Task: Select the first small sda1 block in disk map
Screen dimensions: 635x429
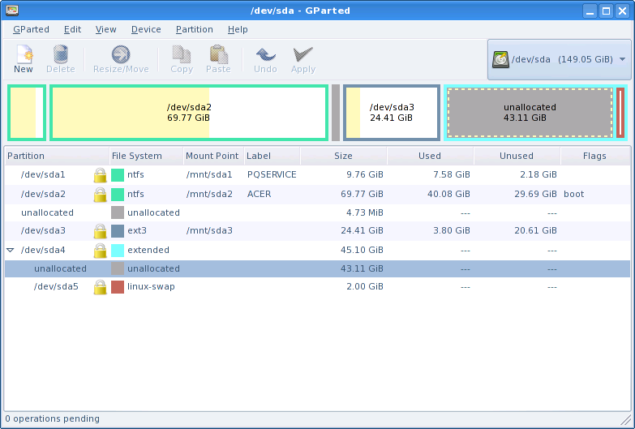Action: (x=27, y=113)
